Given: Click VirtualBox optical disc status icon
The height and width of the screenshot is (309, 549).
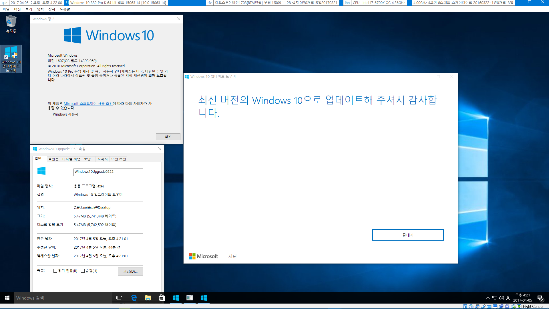Looking at the screenshot, I should click(x=471, y=306).
